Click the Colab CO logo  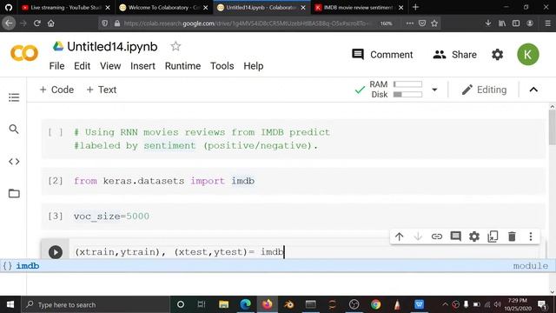pyautogui.click(x=24, y=54)
